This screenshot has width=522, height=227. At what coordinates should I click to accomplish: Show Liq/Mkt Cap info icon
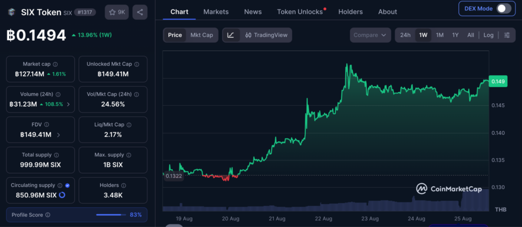click(x=129, y=125)
